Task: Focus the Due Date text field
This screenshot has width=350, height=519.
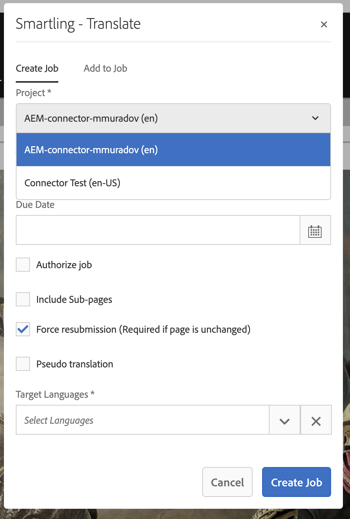Action: coord(158,230)
